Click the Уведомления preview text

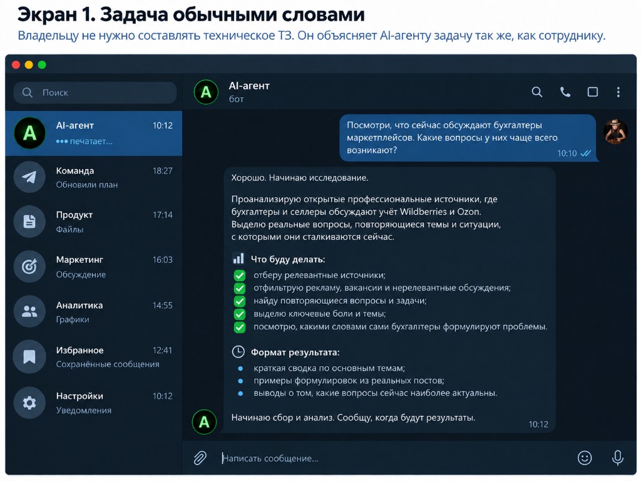click(83, 410)
